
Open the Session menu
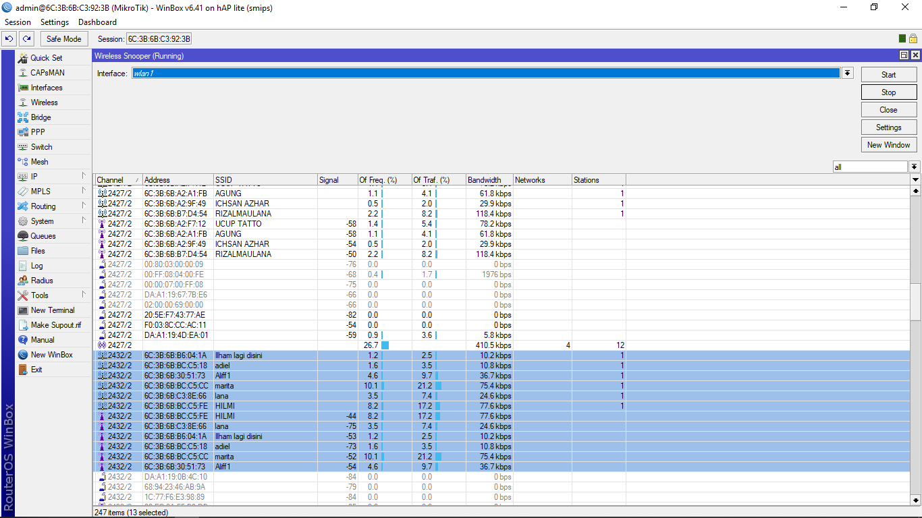[x=18, y=22]
